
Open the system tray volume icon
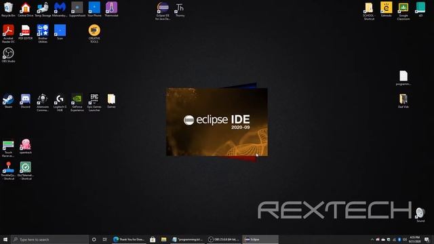[405, 239]
